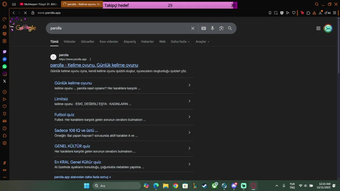Image resolution: width=340 pixels, height=191 pixels.
Task: Open the result three-dot options menu
Action: click(90, 59)
